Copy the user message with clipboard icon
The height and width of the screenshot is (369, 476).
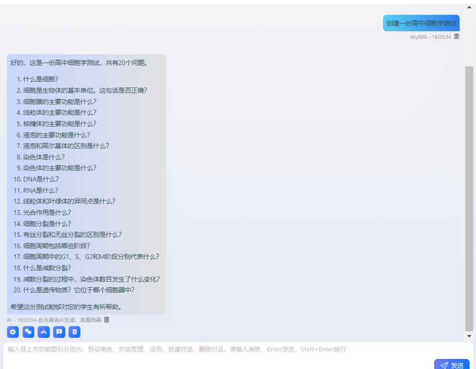[x=457, y=36]
